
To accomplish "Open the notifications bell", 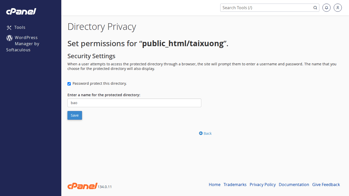I will pyautogui.click(x=327, y=8).
